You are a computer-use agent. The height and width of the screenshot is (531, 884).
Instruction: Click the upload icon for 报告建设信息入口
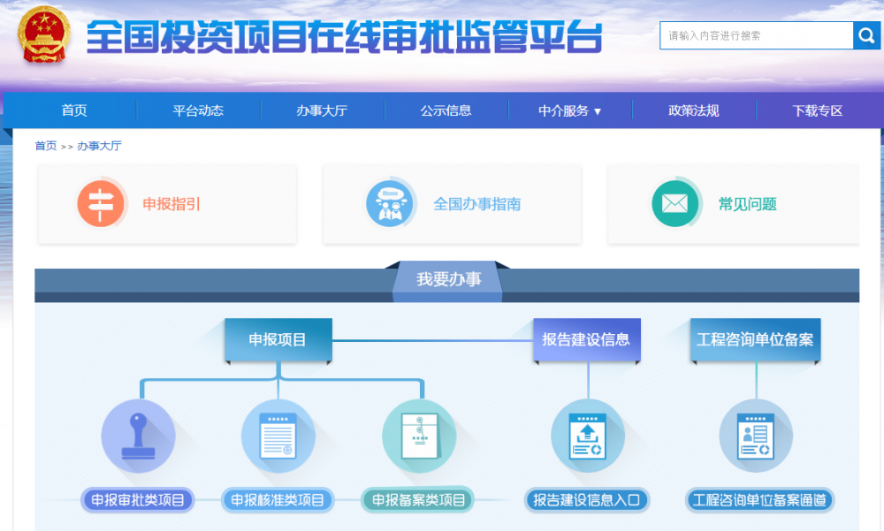(587, 436)
